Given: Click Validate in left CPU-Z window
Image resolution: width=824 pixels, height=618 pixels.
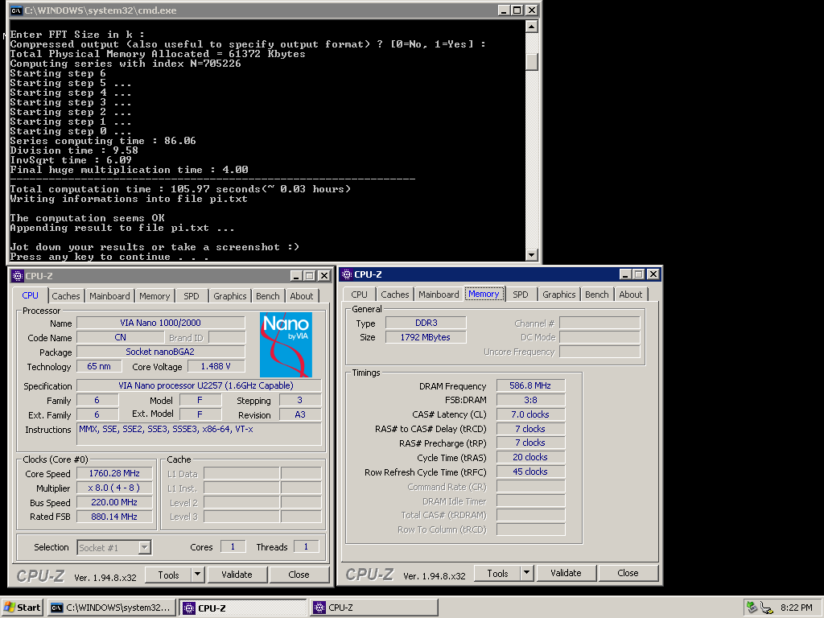Looking at the screenshot, I should (x=237, y=575).
